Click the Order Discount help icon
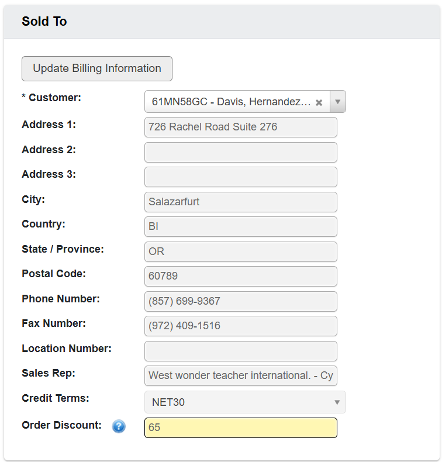The width and height of the screenshot is (442, 462). coord(119,426)
